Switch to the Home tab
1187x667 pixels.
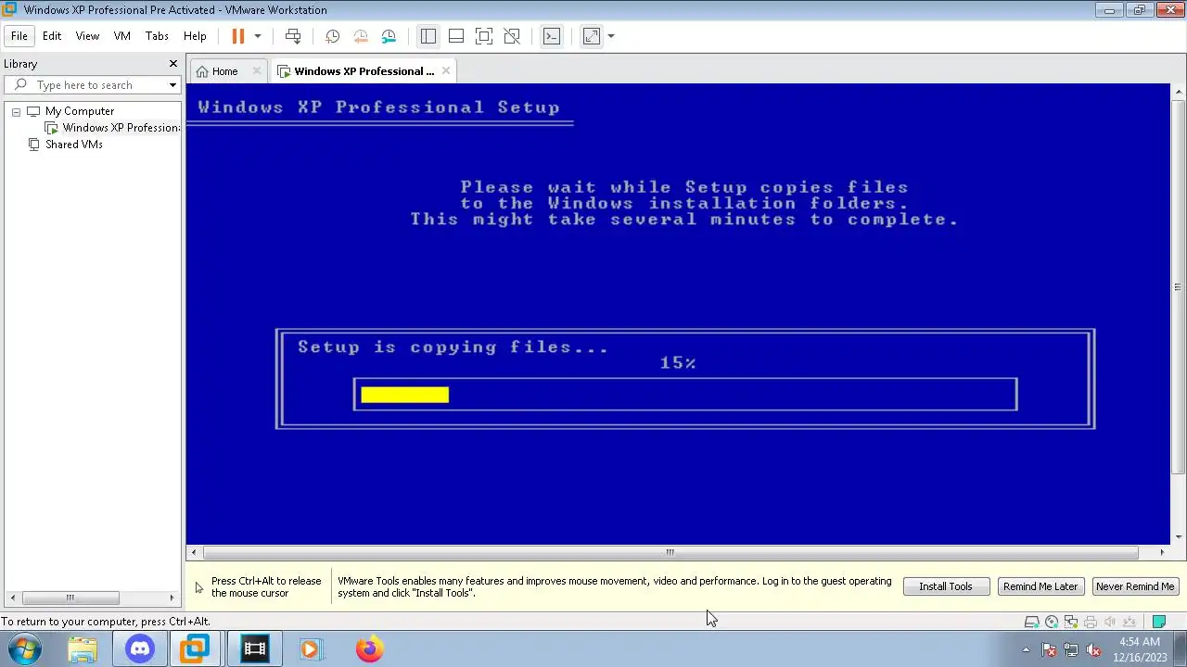coord(224,71)
